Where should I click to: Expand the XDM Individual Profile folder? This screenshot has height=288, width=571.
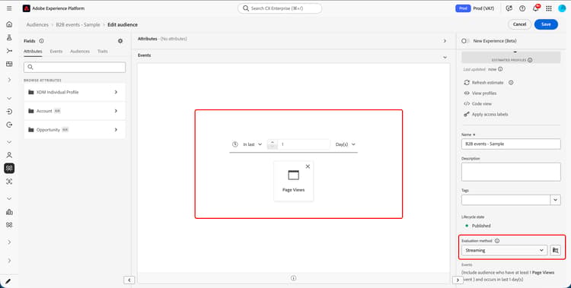(x=75, y=92)
